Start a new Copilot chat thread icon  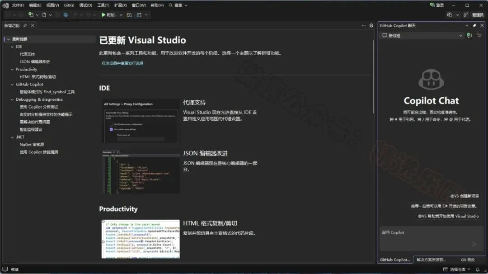469,36
